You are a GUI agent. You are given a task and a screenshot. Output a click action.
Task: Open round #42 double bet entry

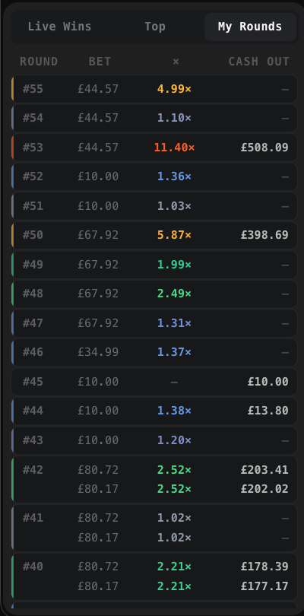154,479
